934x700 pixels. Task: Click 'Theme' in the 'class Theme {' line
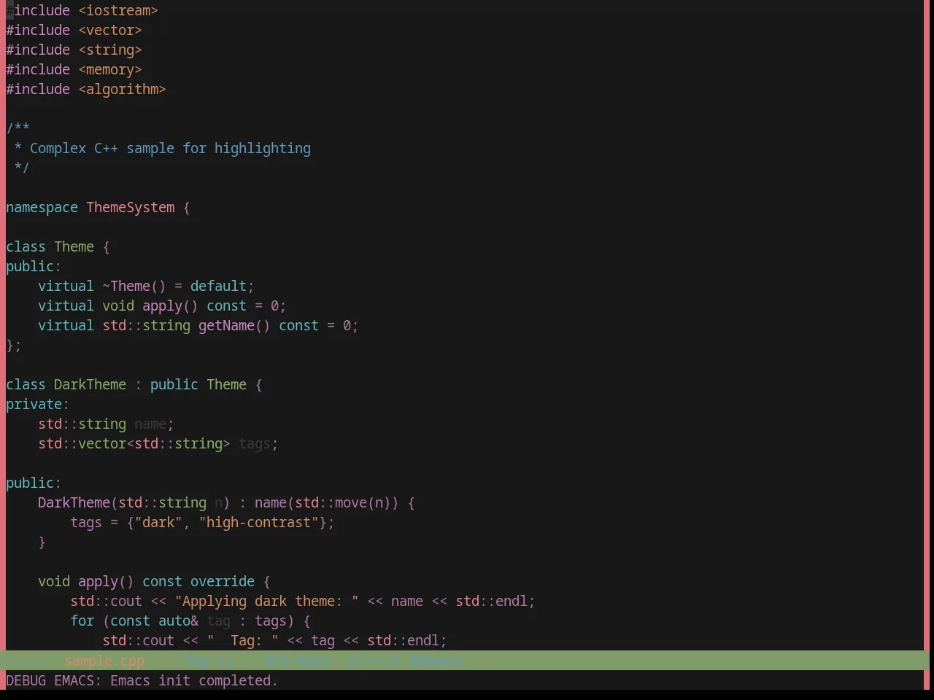pos(74,246)
